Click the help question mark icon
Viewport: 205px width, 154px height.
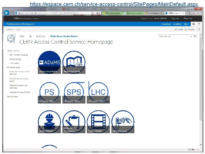click(x=199, y=24)
